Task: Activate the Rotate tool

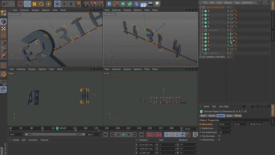Action: click(41, 4)
